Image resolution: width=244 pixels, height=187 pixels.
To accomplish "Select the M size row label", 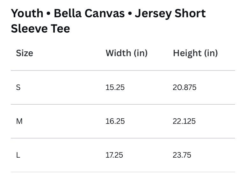I will click(x=19, y=121).
